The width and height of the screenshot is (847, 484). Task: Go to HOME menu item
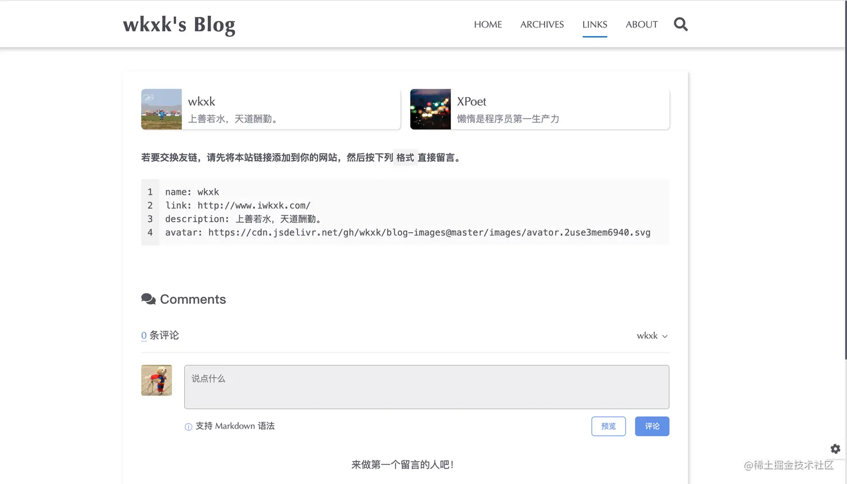coord(488,25)
